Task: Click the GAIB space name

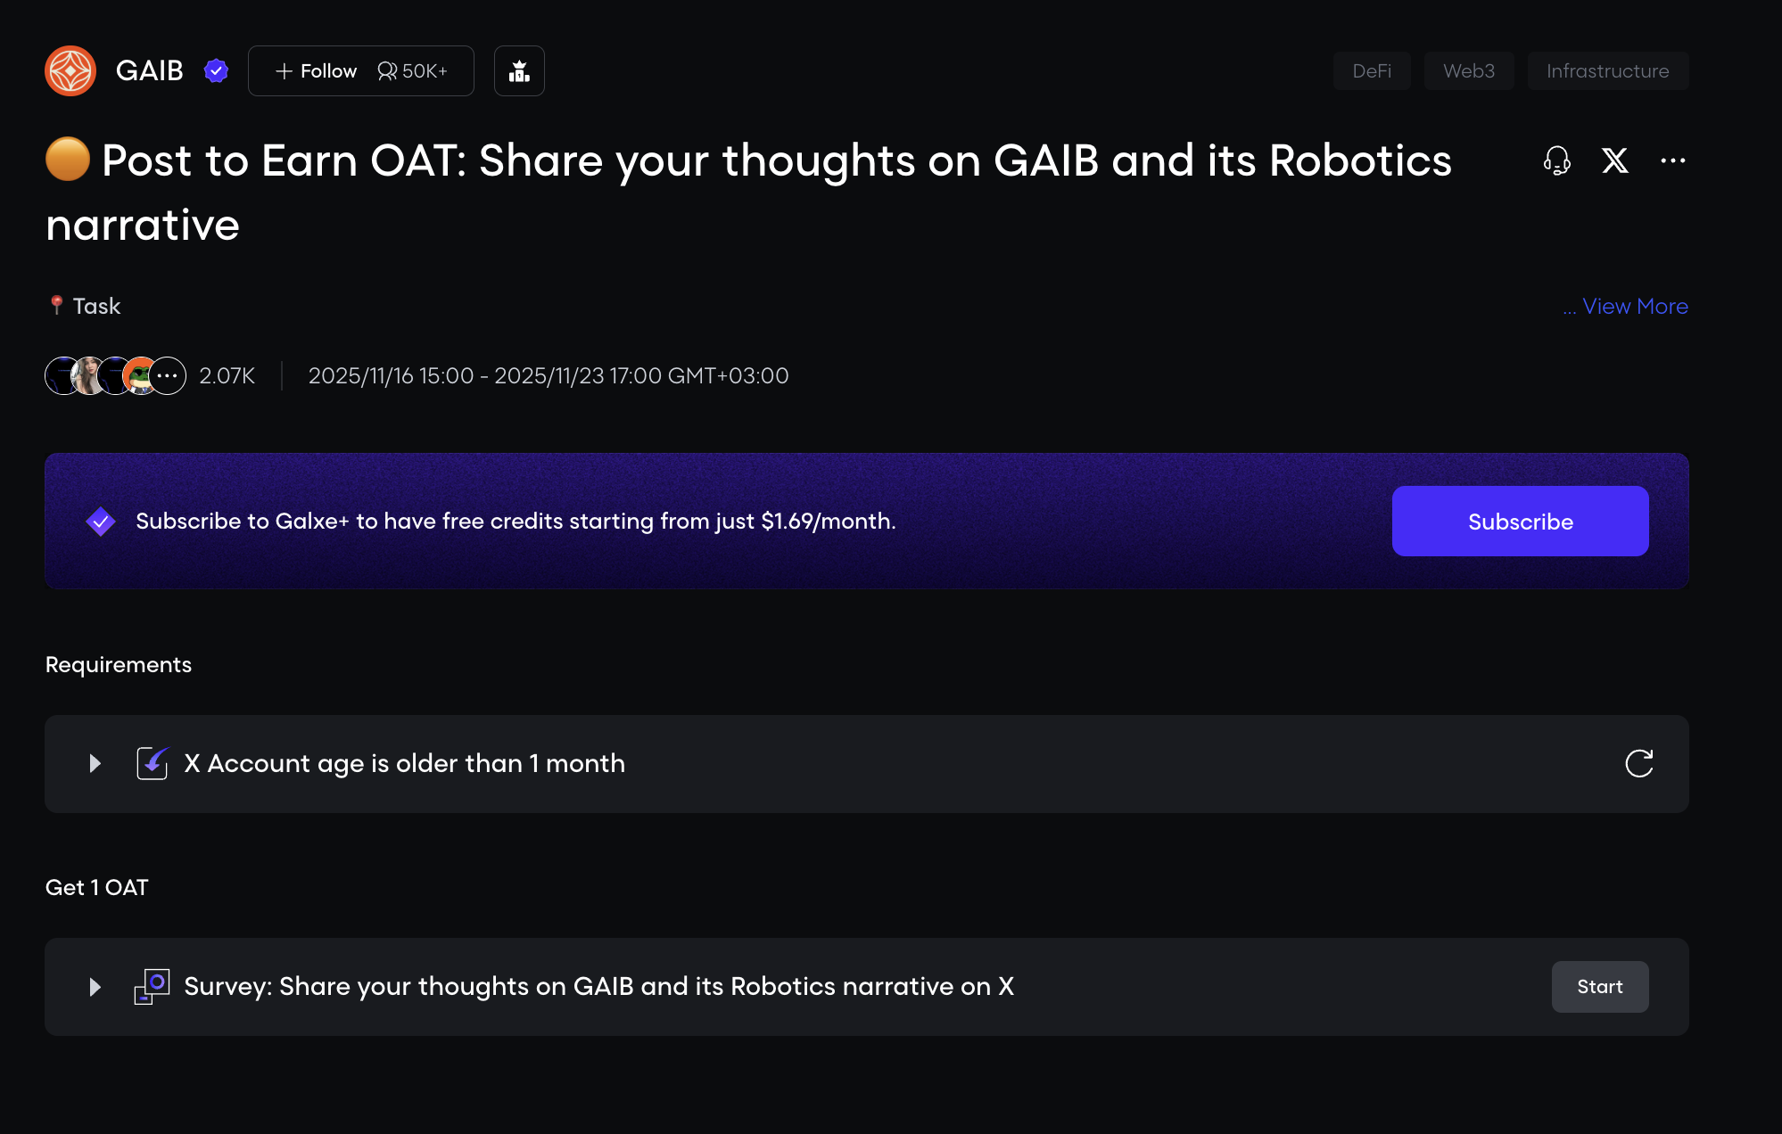Action: (149, 70)
